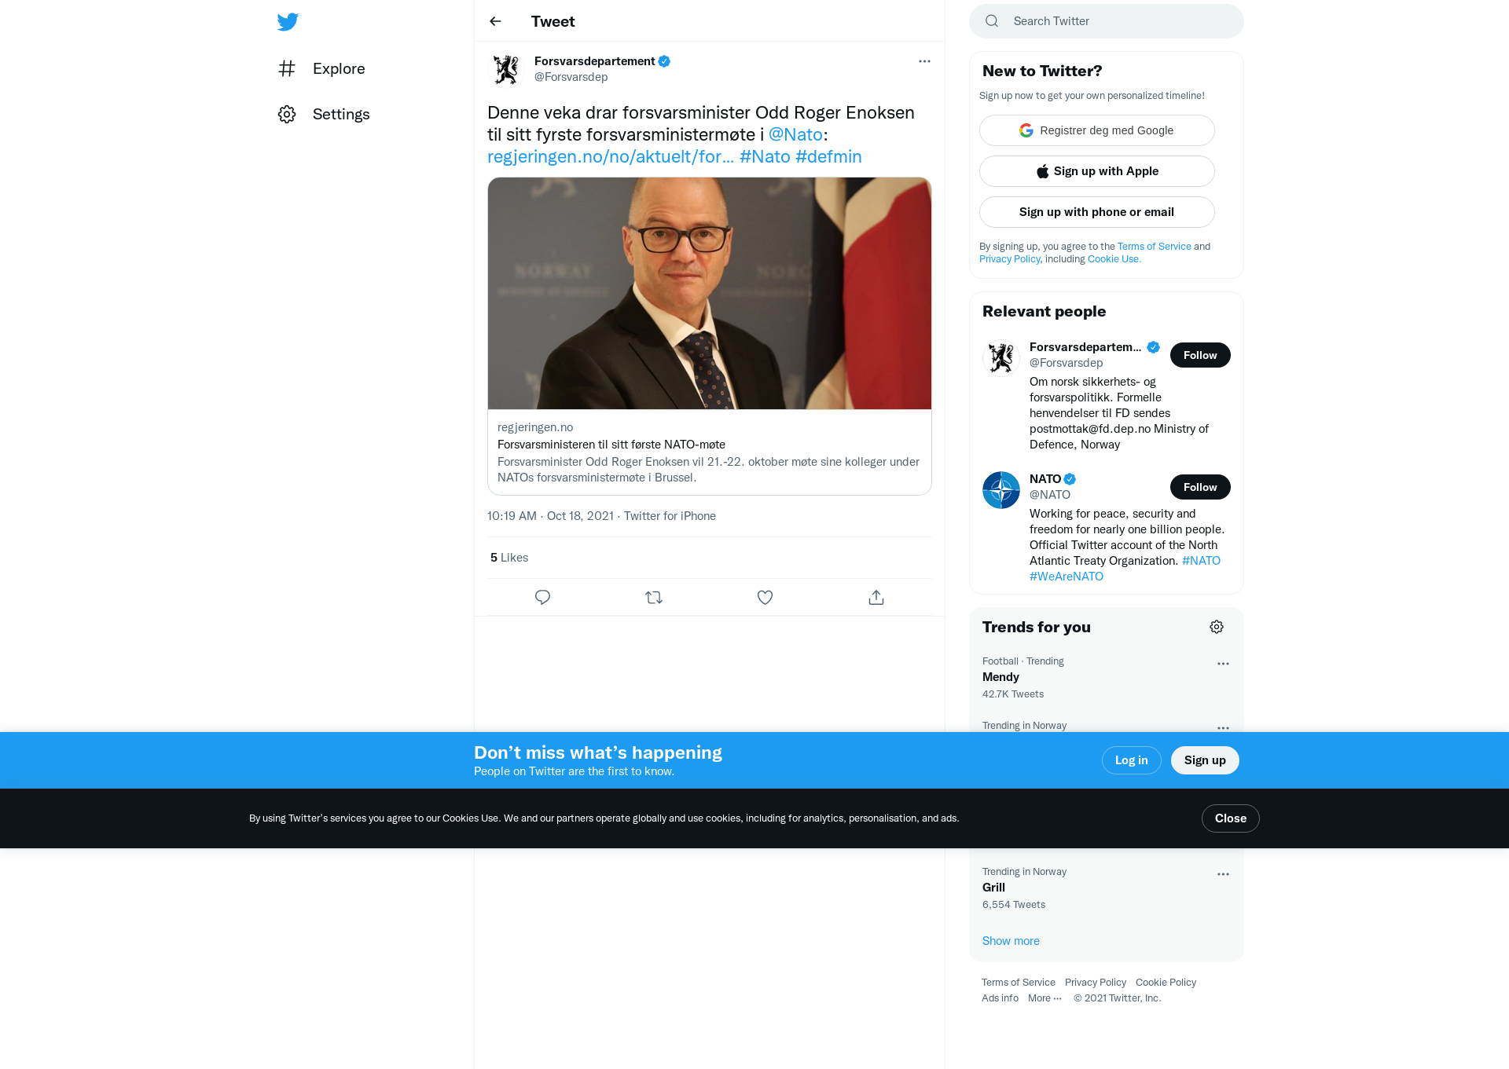Image resolution: width=1509 pixels, height=1069 pixels.
Task: Expand the More footer menu
Action: [1045, 998]
